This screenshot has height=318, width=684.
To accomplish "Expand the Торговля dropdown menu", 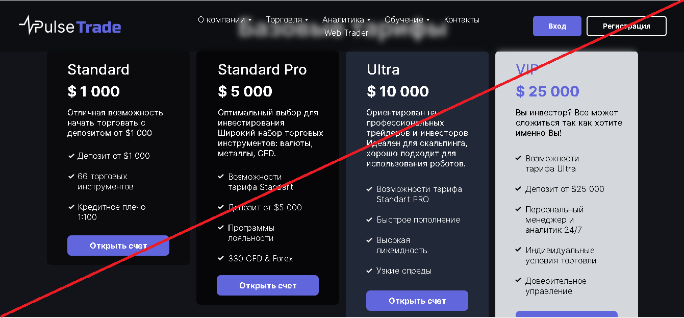I will (x=287, y=20).
